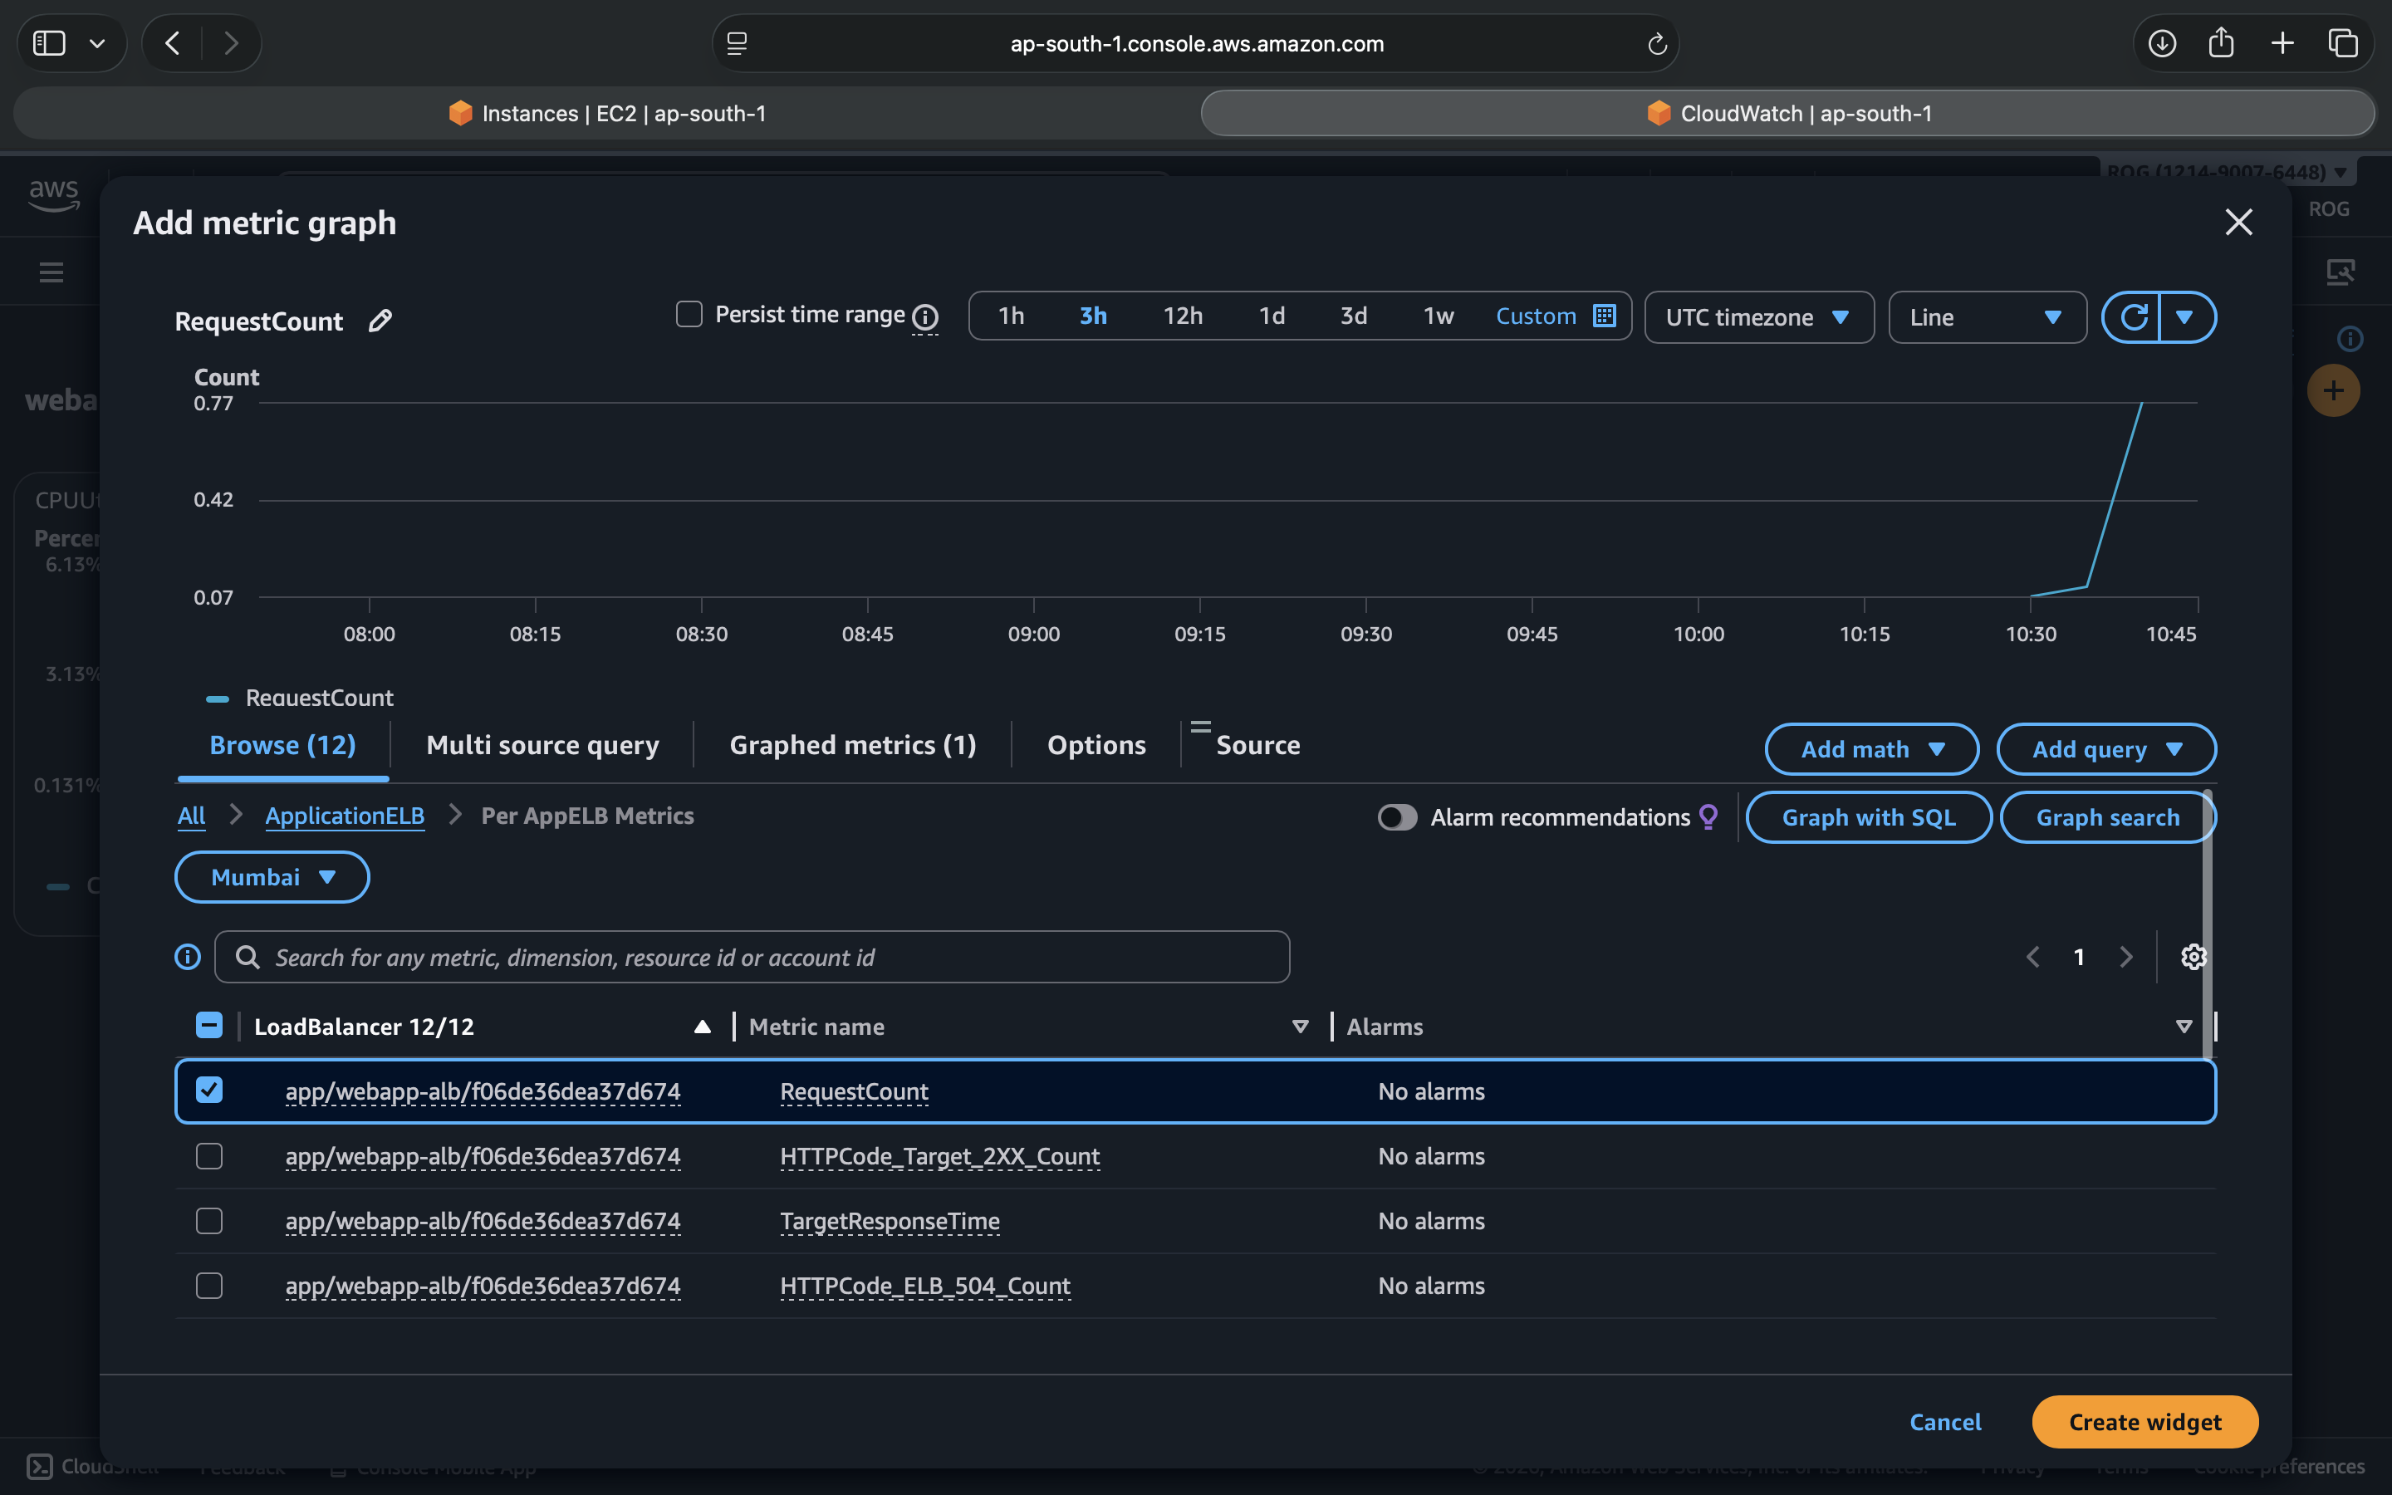Open the metrics table settings gear

click(x=2193, y=956)
